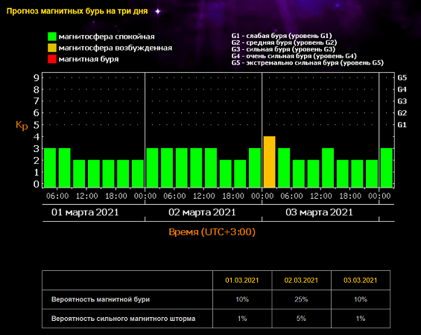
Task: Select the legend text 'магнитосфера возбужденная'
Action: pos(115,48)
